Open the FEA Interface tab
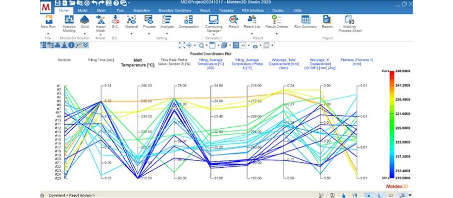The image size is (453, 198). [x=250, y=10]
